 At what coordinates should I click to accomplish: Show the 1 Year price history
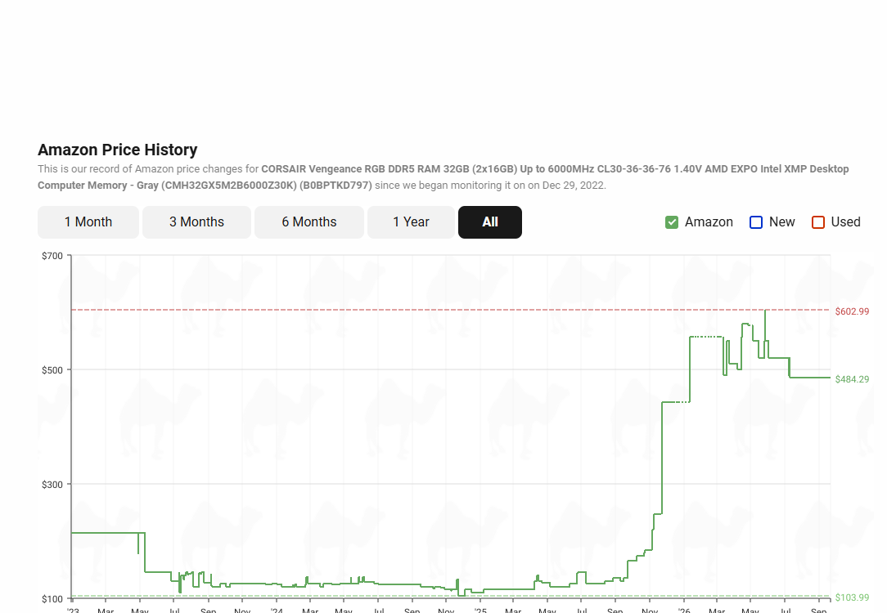[411, 222]
